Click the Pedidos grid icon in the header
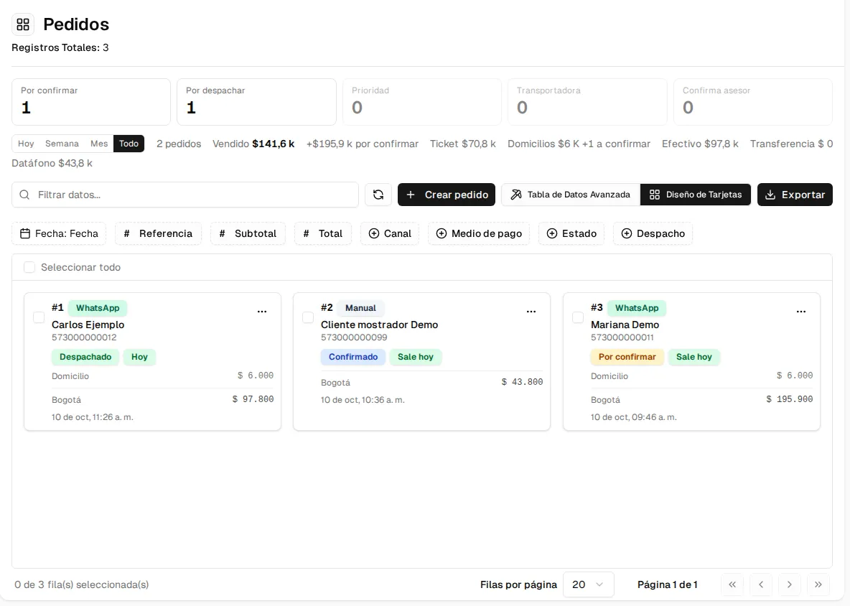Viewport: 850px width, 606px height. pos(23,24)
